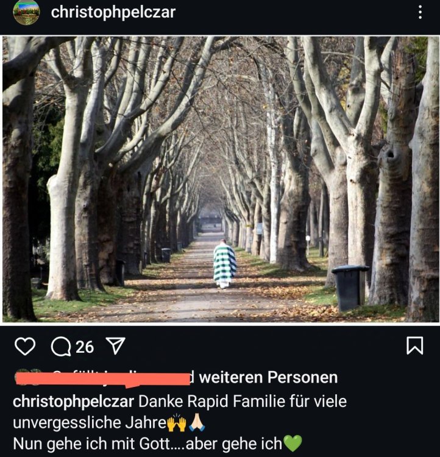Tap the christophpelczar username in the caption

(73, 402)
